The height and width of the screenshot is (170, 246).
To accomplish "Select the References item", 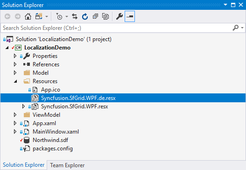I will pos(46,64).
